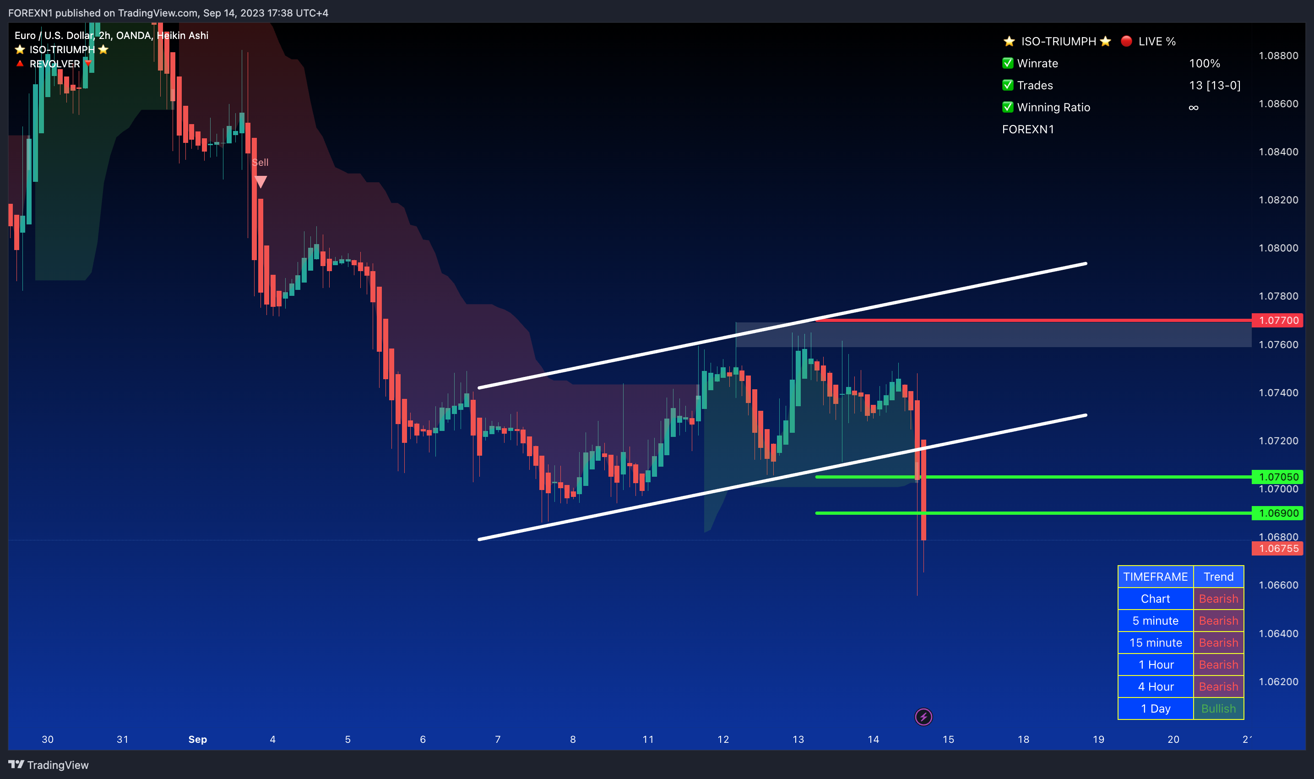Select the red 1.07700 price label
The image size is (1314, 779).
[x=1277, y=320]
